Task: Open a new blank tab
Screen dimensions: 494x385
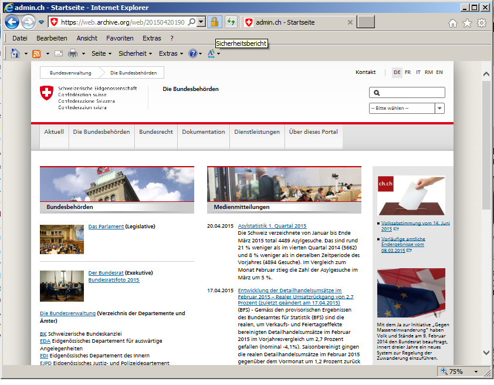Action: pos(366,22)
